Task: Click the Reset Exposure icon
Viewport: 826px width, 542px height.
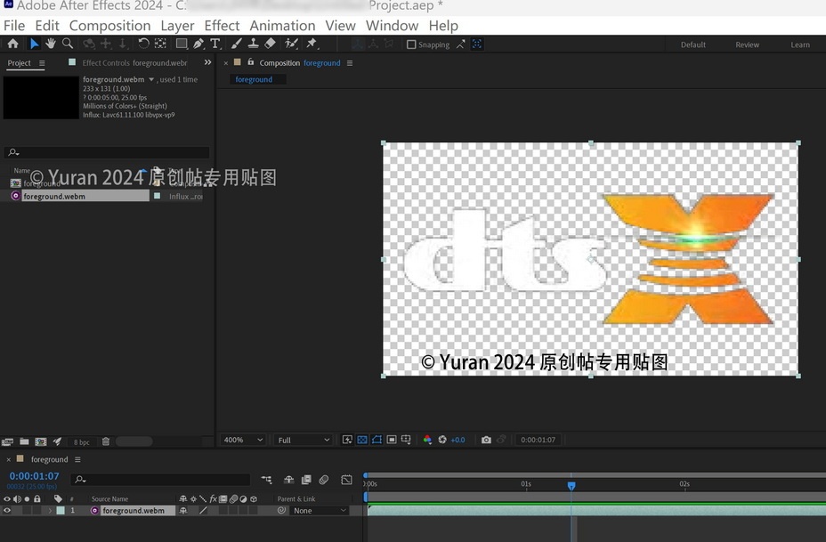Action: (x=442, y=440)
